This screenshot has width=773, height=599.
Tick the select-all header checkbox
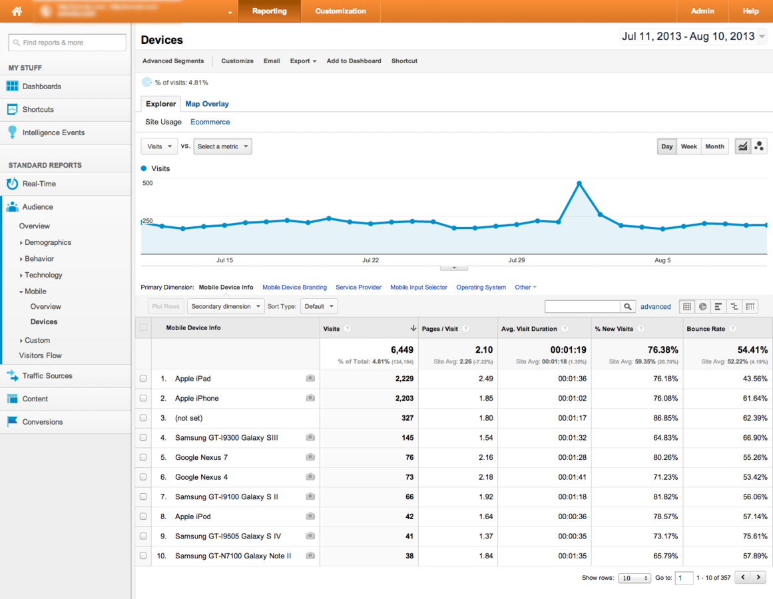click(143, 327)
